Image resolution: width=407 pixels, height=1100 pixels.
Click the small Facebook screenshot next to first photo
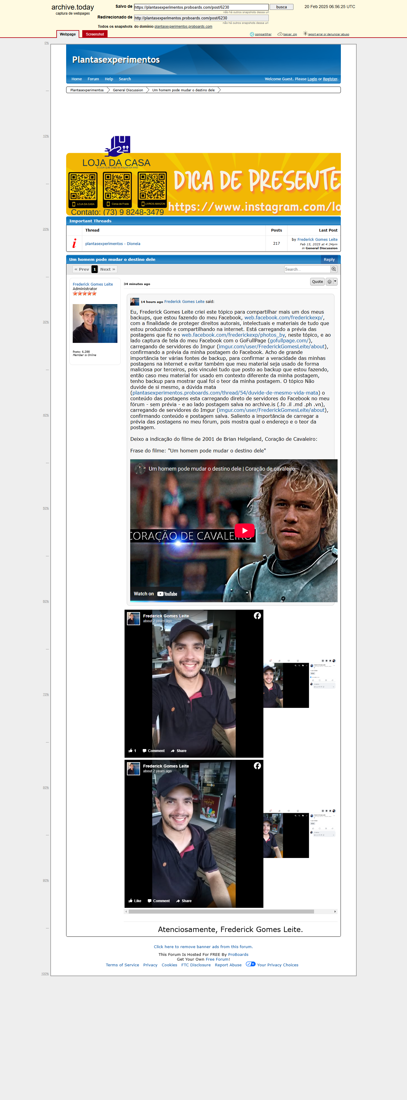pyautogui.click(x=300, y=683)
